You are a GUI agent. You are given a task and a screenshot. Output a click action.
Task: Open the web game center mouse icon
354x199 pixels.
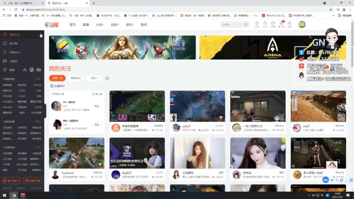(x=5, y=52)
